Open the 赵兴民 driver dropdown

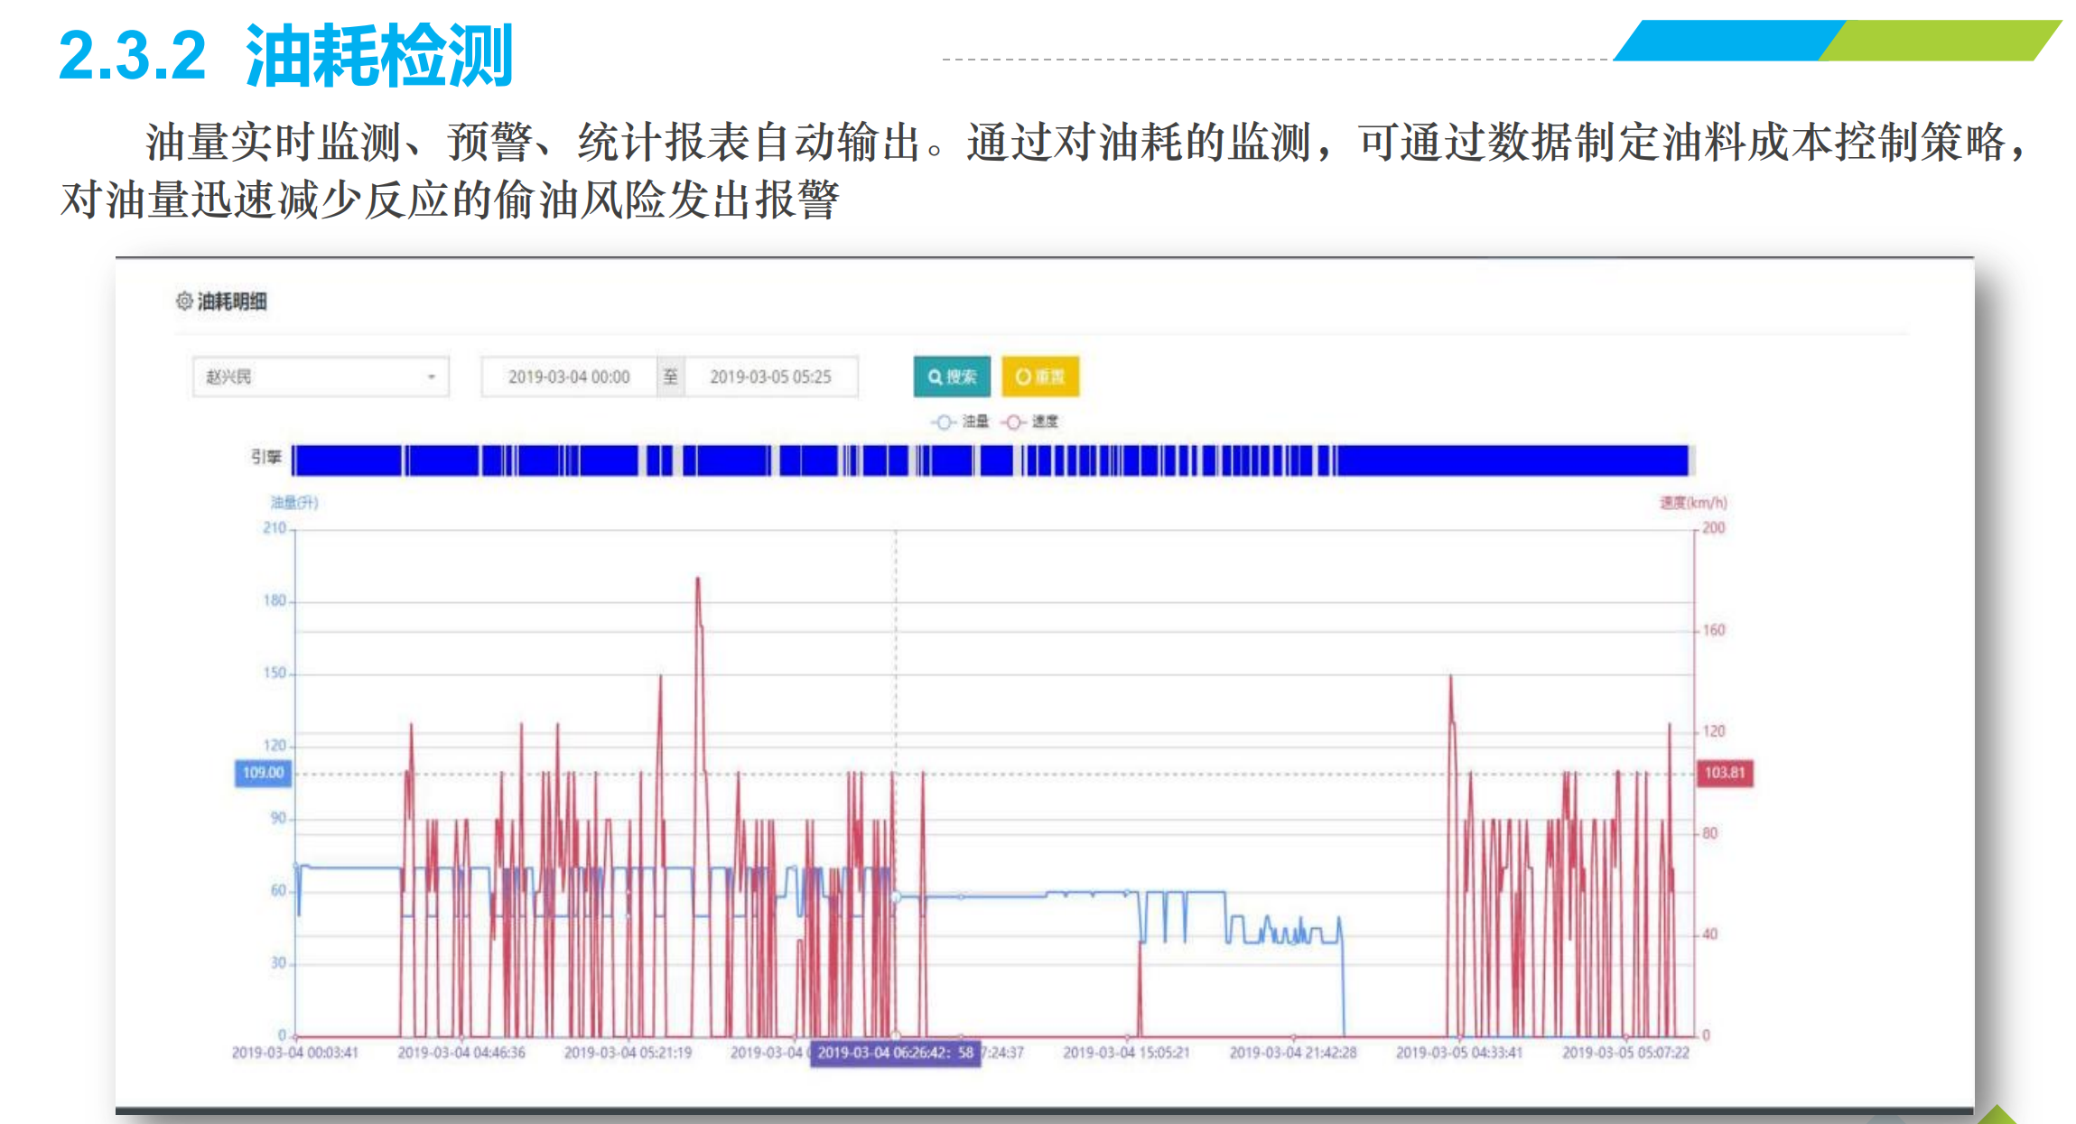[307, 376]
